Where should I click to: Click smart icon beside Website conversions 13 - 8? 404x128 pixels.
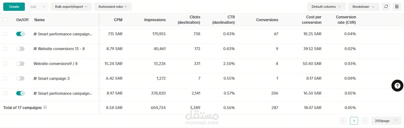click(35, 49)
